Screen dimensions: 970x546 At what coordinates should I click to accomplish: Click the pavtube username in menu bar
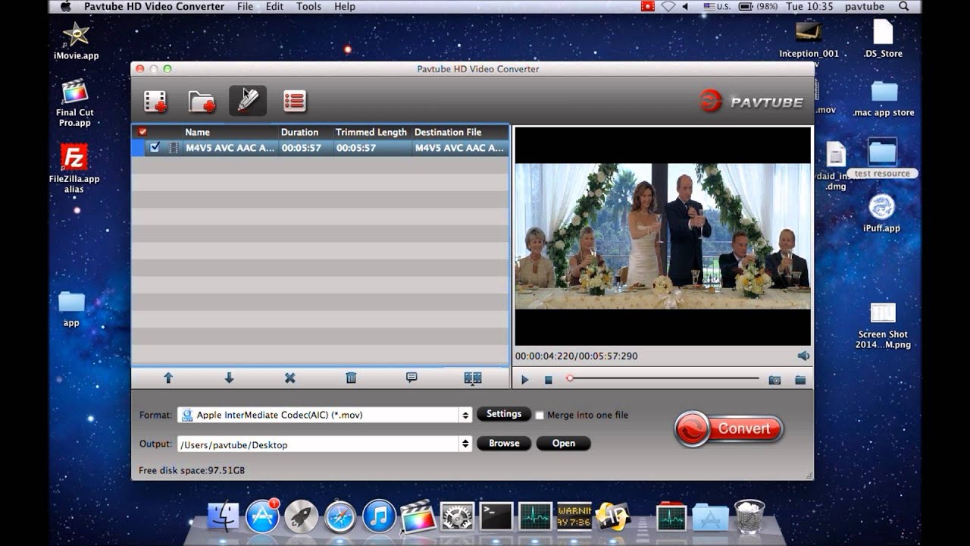click(864, 6)
